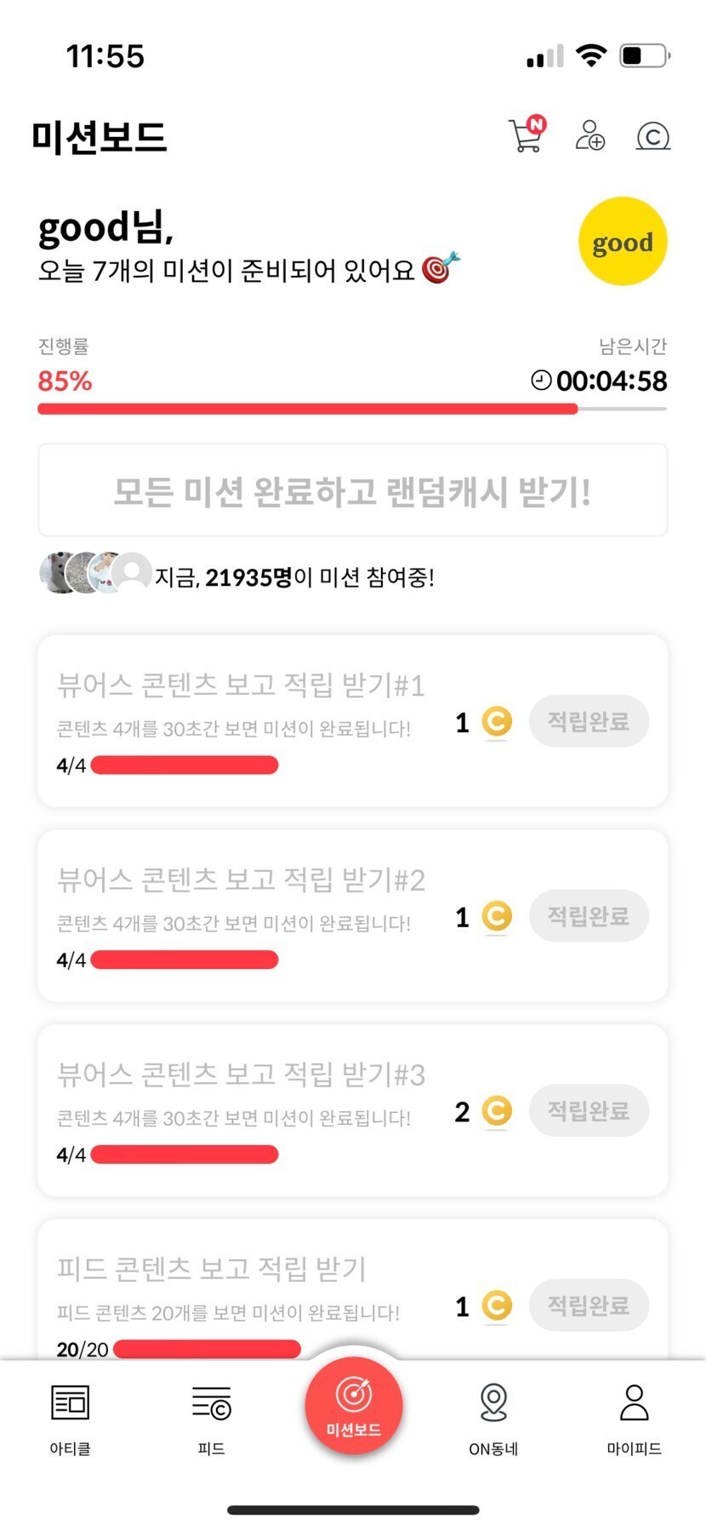Tap the add friend icon

pyautogui.click(x=589, y=135)
